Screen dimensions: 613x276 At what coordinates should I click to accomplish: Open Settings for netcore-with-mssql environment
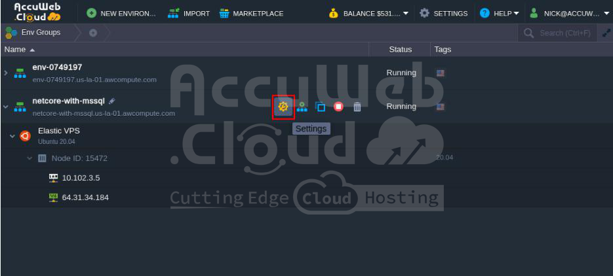(283, 107)
